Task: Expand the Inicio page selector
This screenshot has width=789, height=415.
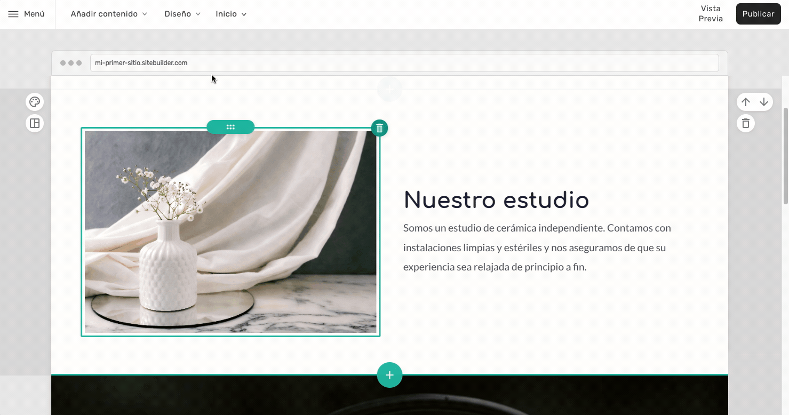Action: [x=231, y=14]
